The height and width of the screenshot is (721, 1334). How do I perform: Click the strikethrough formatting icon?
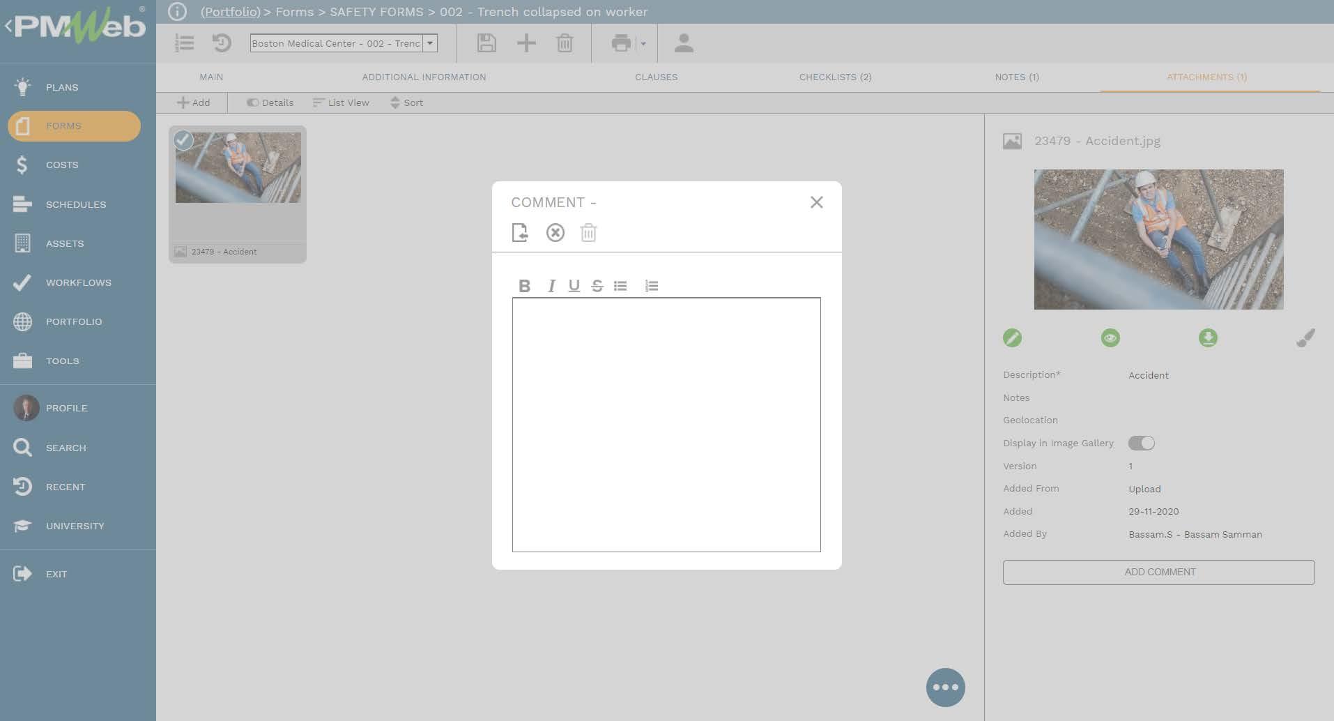(597, 286)
